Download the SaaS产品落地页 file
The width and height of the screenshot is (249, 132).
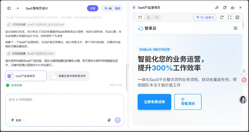pyautogui.click(x=232, y=8)
